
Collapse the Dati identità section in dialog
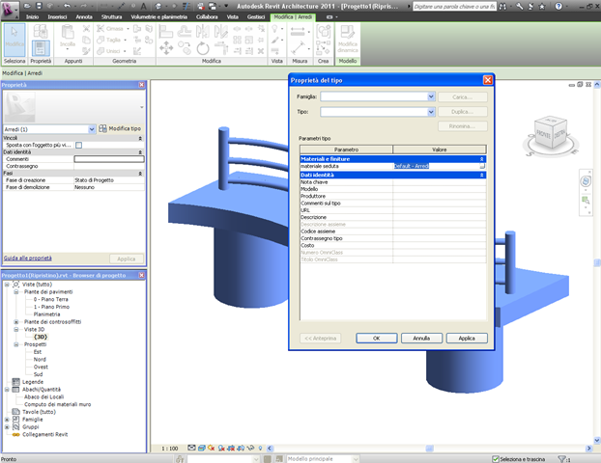click(482, 175)
